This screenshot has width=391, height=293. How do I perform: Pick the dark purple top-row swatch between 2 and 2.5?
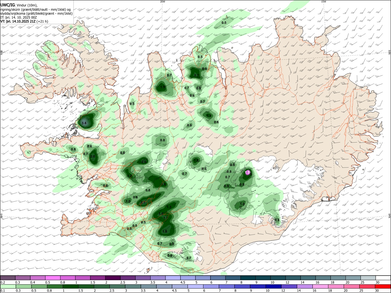point(112,278)
